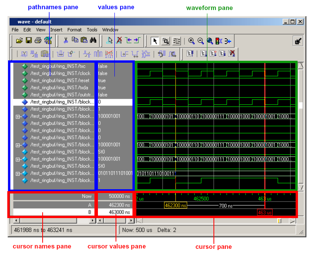Click the Cut scissors icon
The image size is (316, 255).
click(66, 40)
